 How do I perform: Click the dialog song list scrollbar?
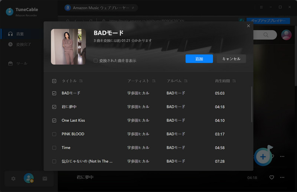(252, 104)
